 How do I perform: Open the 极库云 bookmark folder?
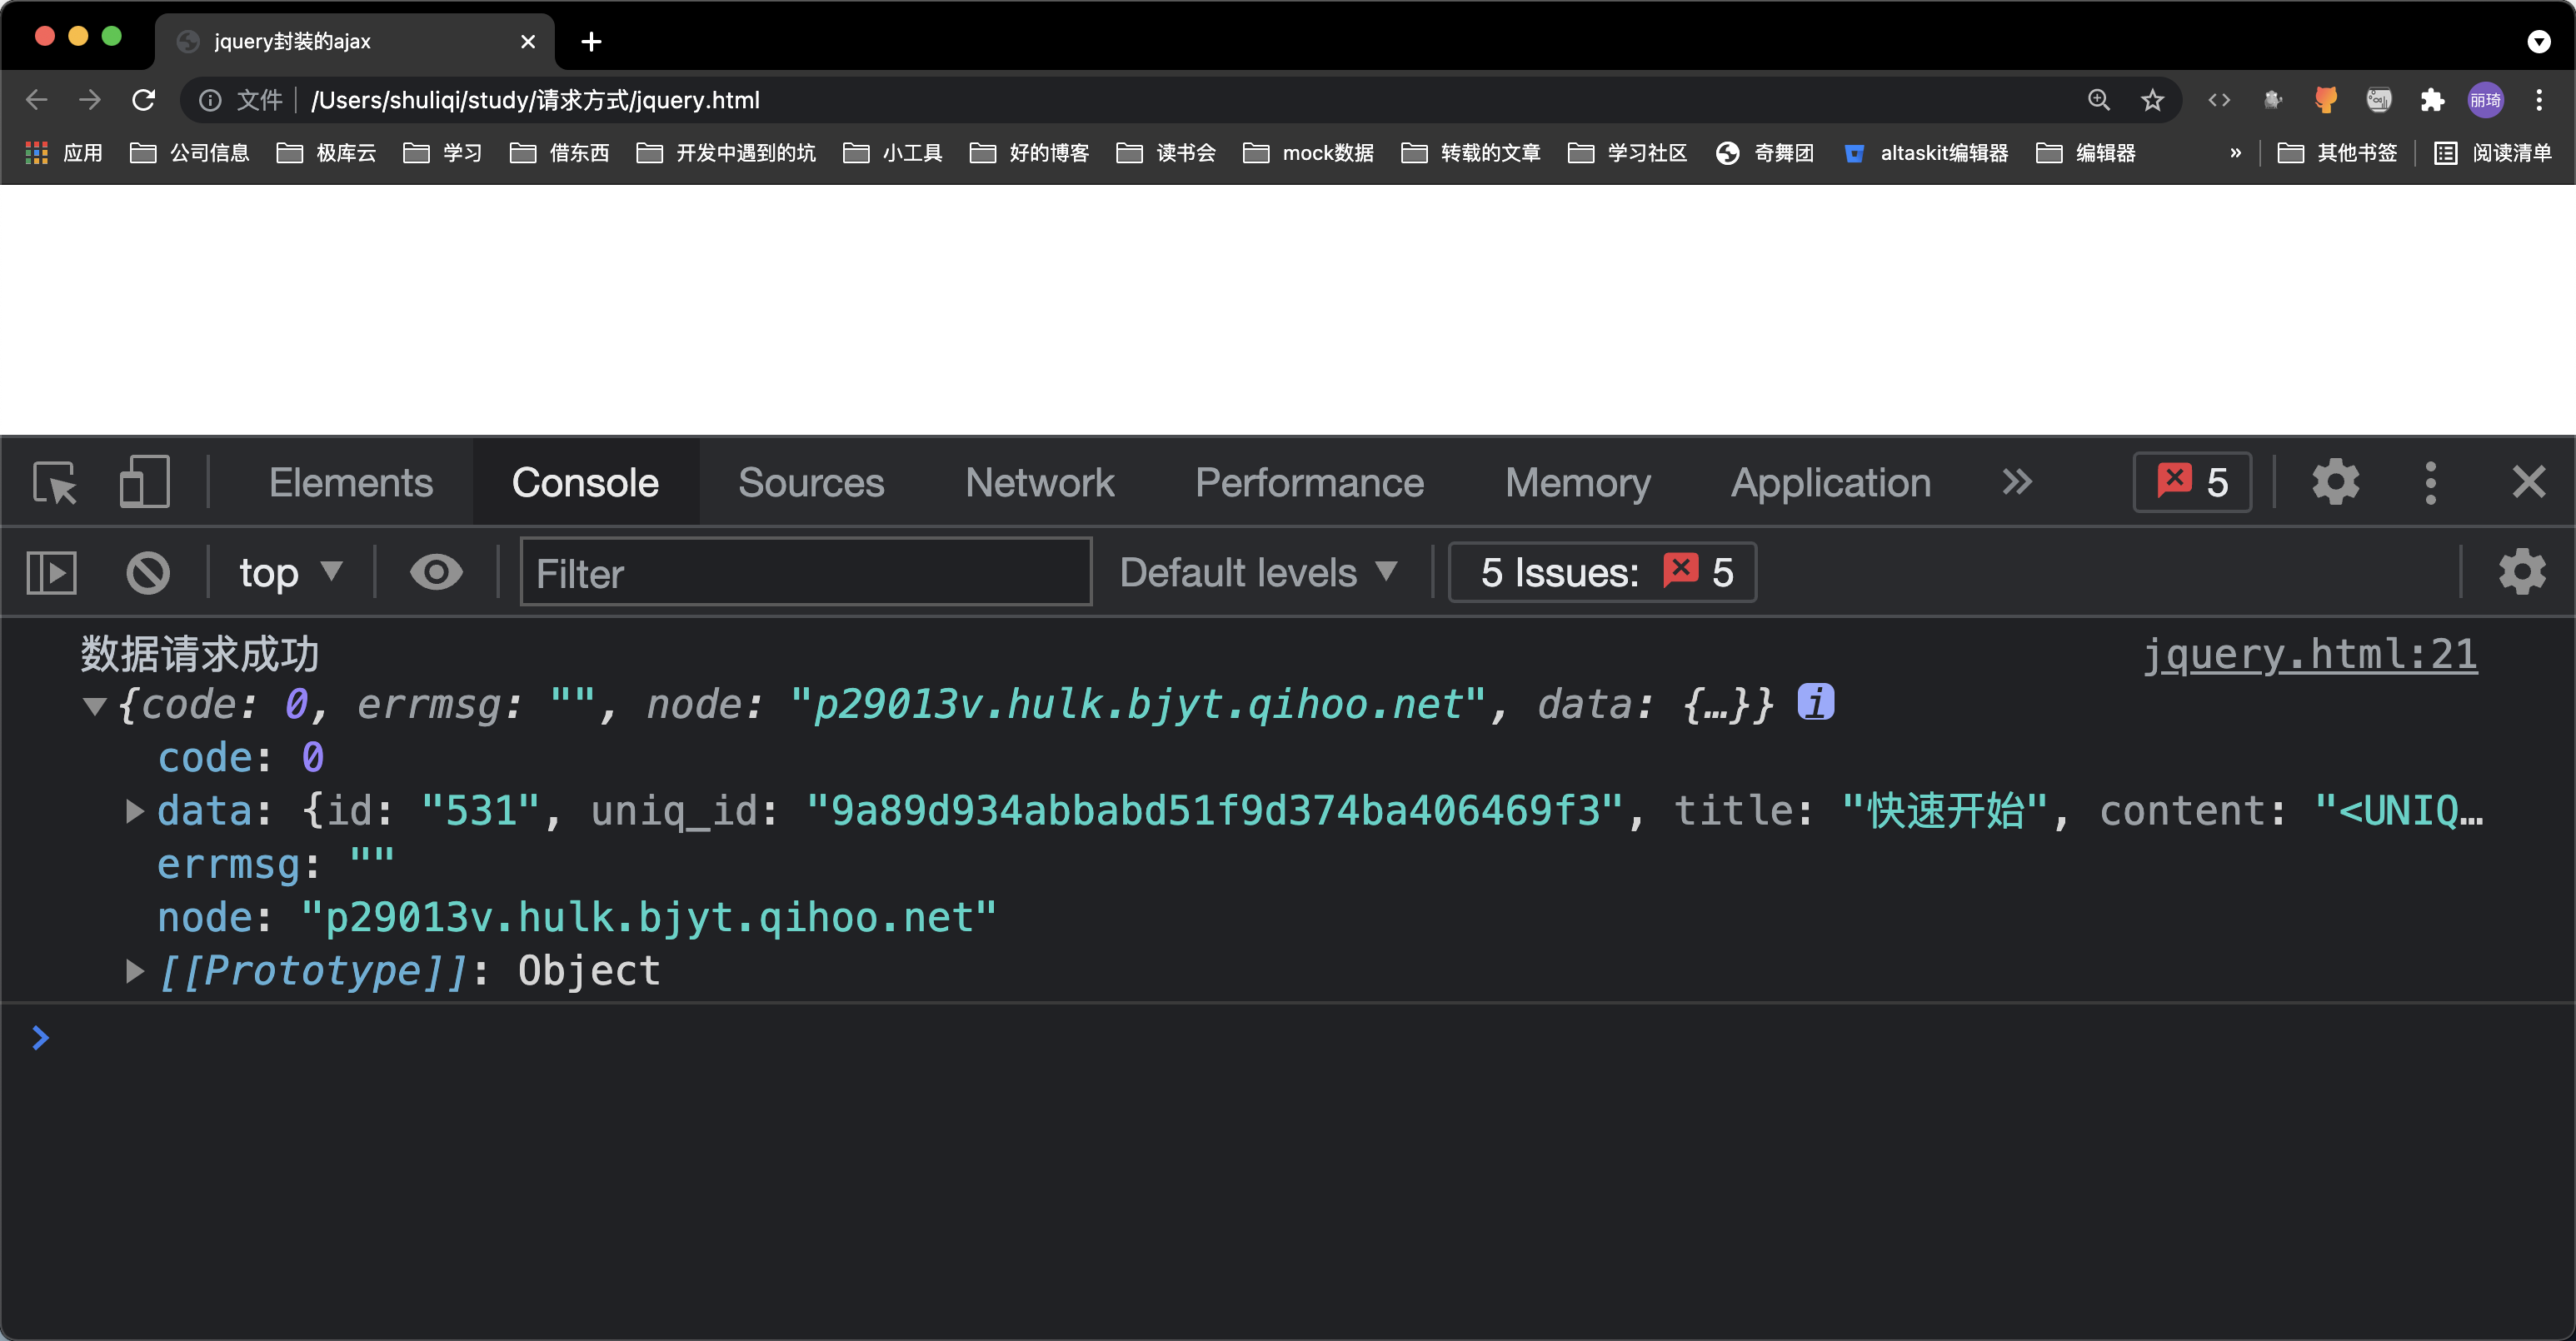coord(327,153)
